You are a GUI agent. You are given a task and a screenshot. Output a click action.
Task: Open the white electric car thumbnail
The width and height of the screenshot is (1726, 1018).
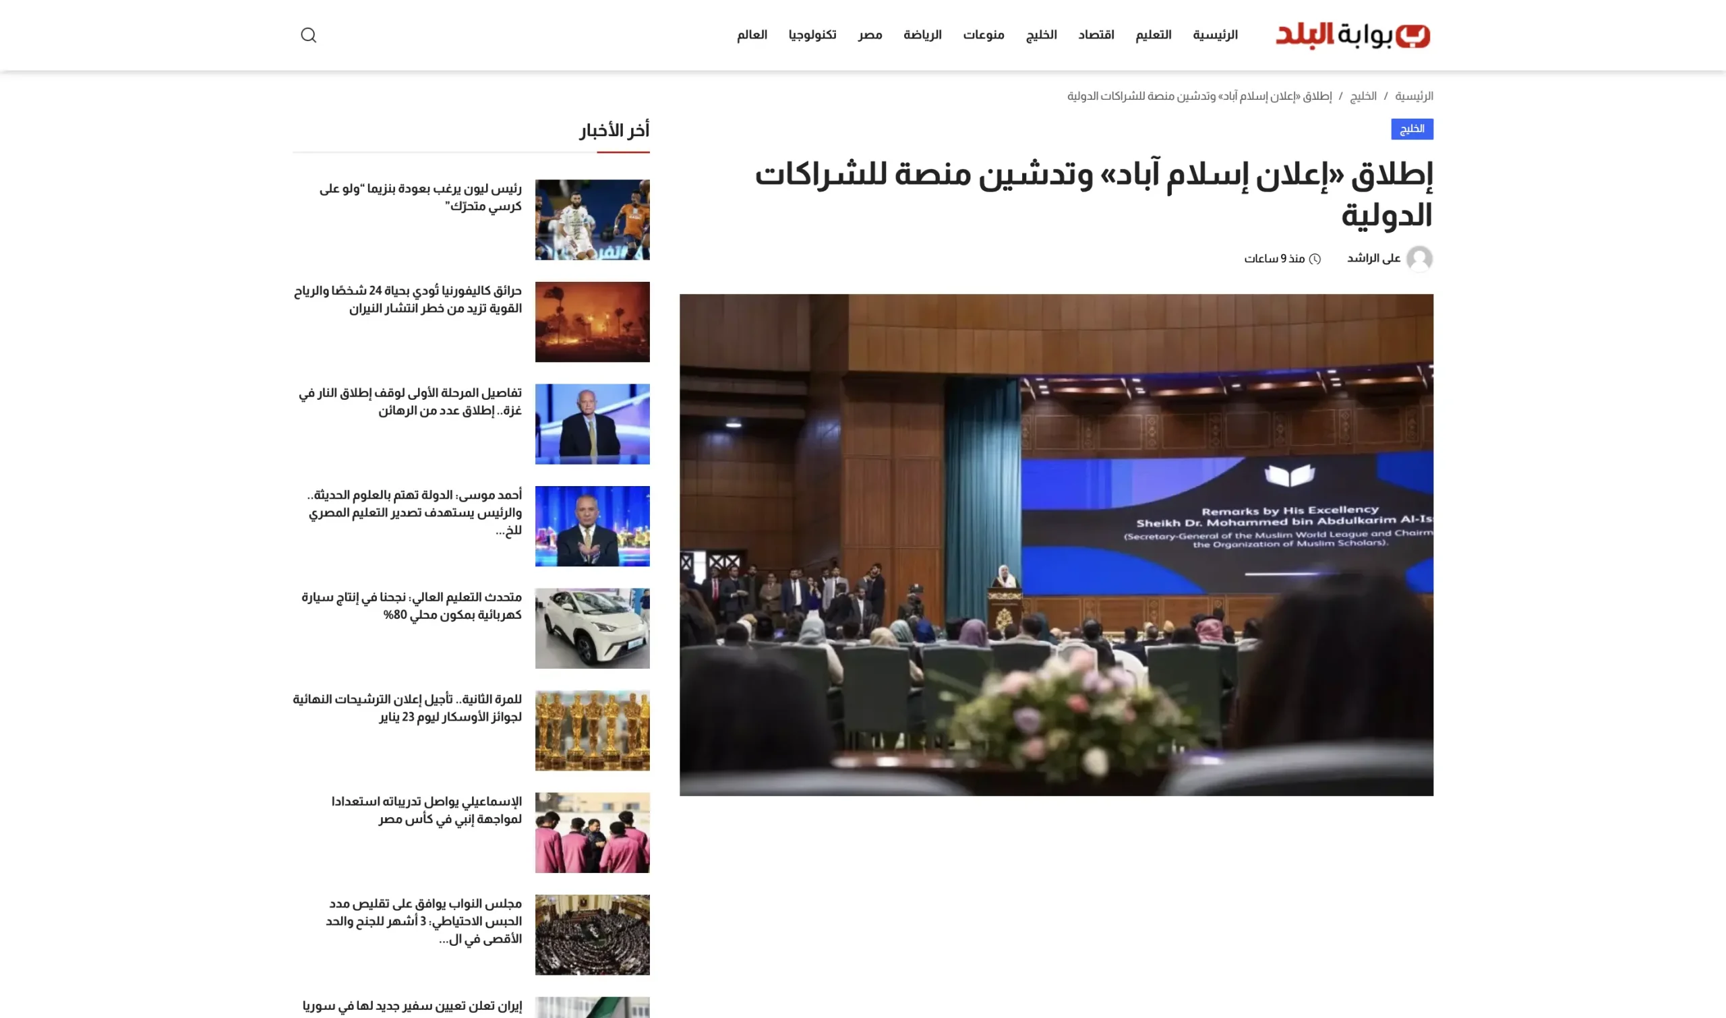click(592, 628)
